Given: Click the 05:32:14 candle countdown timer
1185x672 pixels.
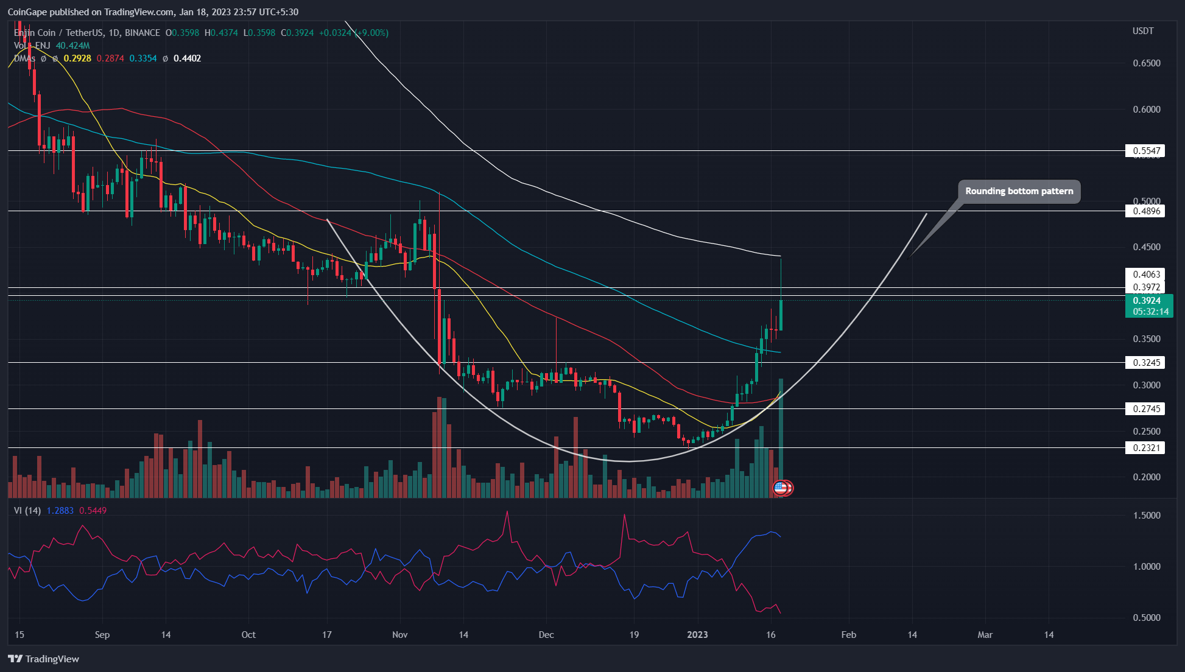Looking at the screenshot, I should pyautogui.click(x=1150, y=312).
